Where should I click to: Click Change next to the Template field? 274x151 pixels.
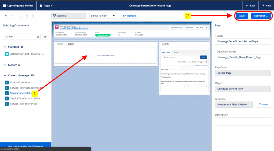coord(263,104)
